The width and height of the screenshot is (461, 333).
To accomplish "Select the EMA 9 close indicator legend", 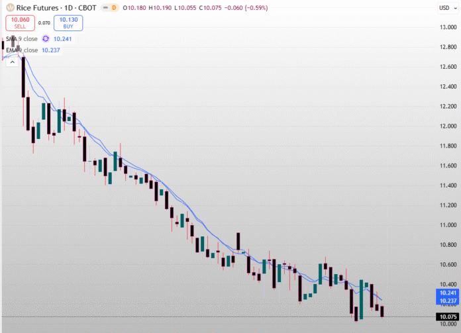I will [x=21, y=50].
